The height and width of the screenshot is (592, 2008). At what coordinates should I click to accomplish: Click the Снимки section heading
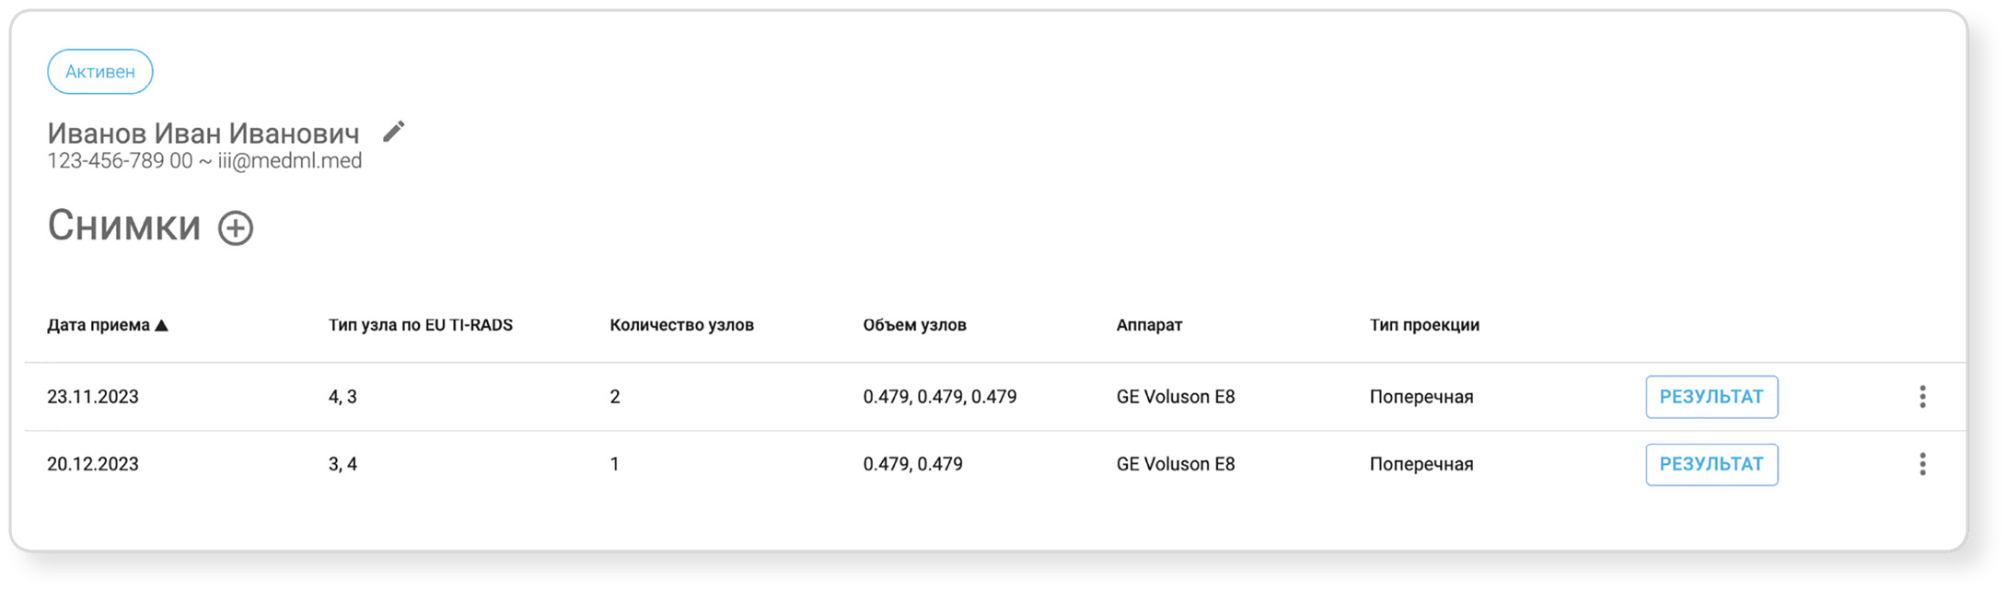pos(124,226)
